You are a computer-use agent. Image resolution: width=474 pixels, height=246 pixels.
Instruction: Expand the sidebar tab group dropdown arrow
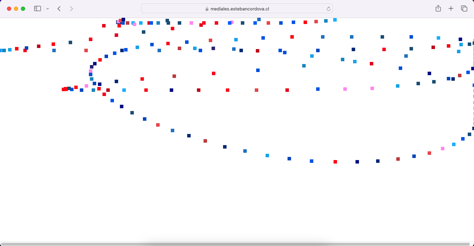tap(48, 9)
